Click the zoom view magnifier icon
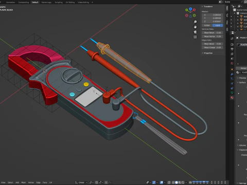 [x=195, y=22]
